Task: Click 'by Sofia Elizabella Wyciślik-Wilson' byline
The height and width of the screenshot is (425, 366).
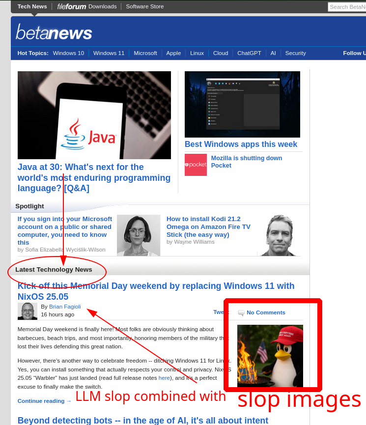Action: coord(61,250)
